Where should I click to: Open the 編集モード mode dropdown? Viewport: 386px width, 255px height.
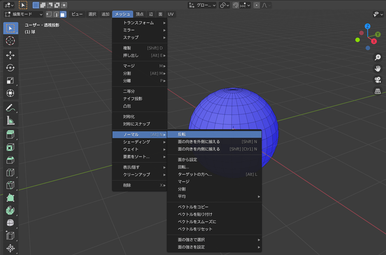(23, 14)
